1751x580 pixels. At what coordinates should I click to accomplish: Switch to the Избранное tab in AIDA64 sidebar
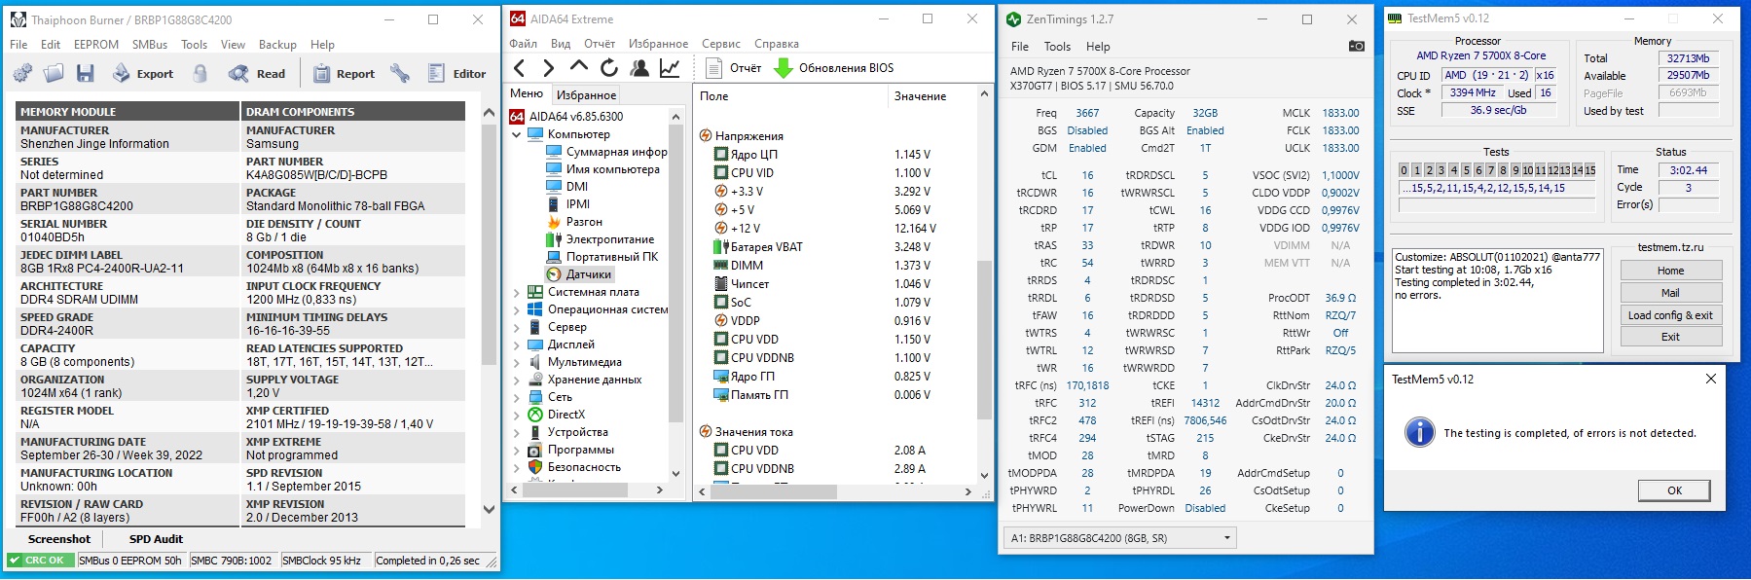[x=586, y=94]
